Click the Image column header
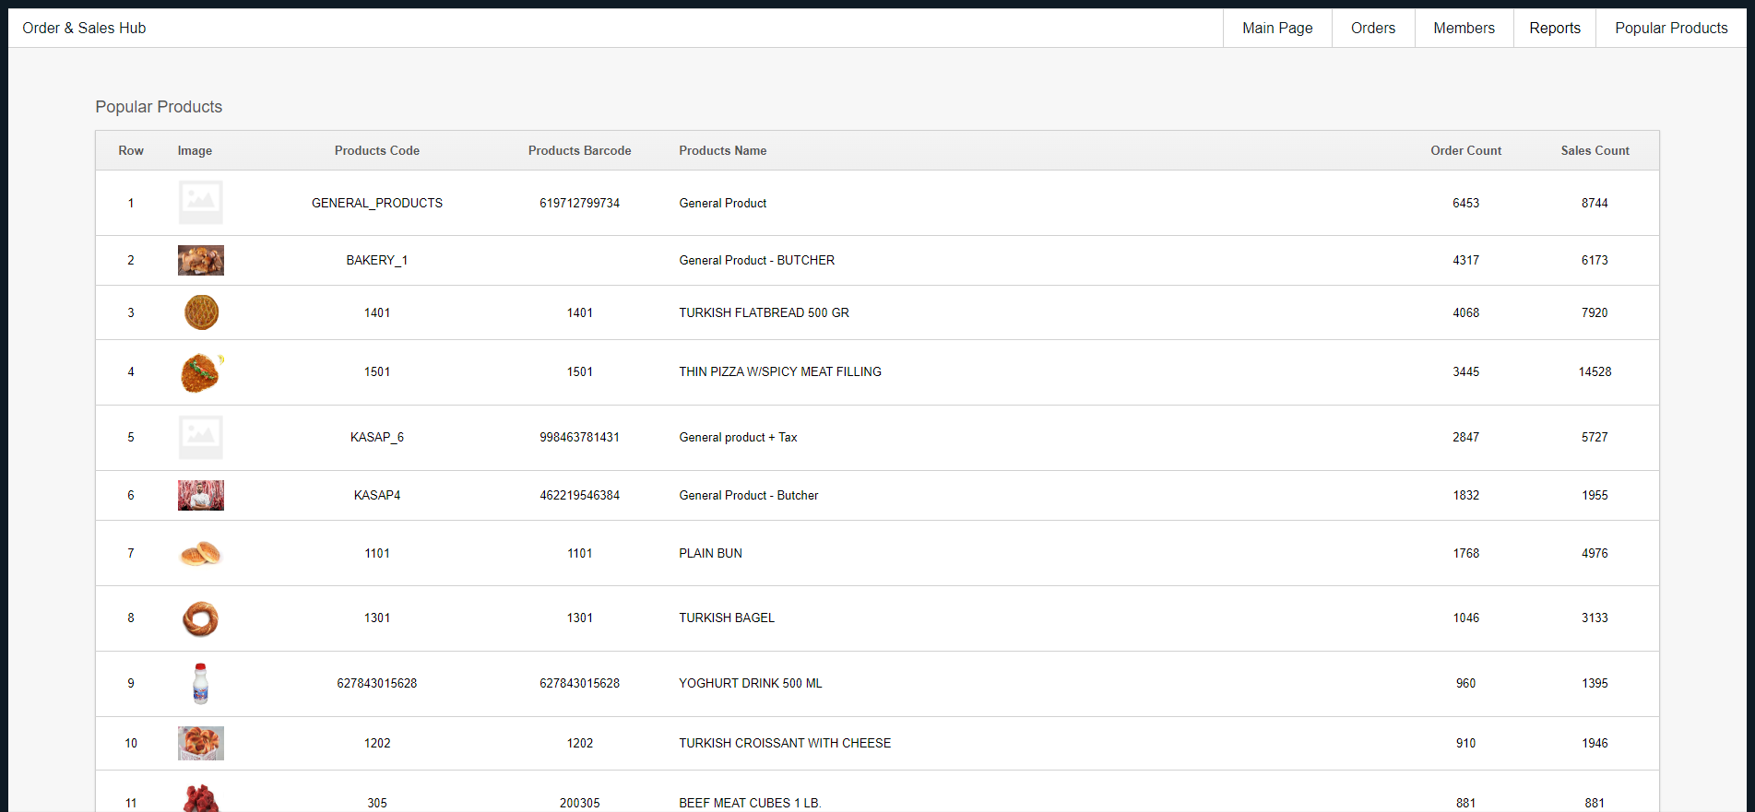1755x812 pixels. [x=195, y=150]
